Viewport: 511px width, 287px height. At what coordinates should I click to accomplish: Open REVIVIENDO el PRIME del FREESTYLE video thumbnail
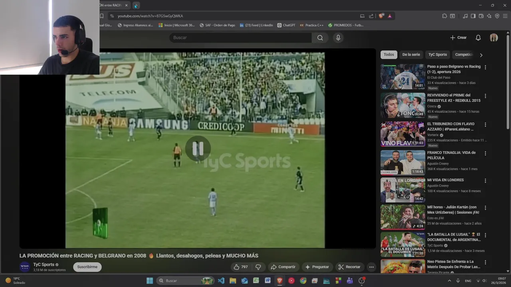coord(403,105)
